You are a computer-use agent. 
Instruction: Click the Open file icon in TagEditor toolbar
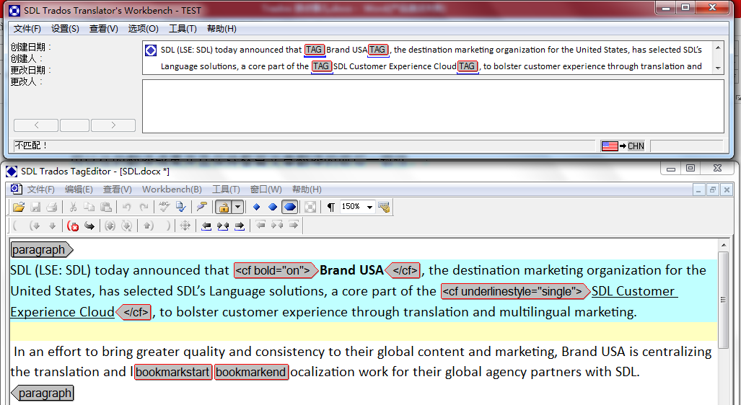click(x=19, y=207)
